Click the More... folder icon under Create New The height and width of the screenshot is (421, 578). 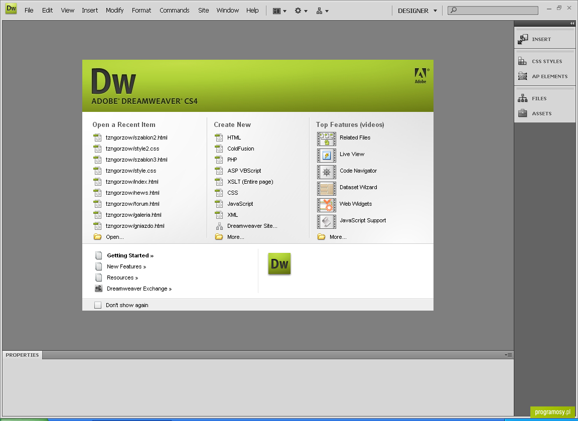pyautogui.click(x=219, y=237)
